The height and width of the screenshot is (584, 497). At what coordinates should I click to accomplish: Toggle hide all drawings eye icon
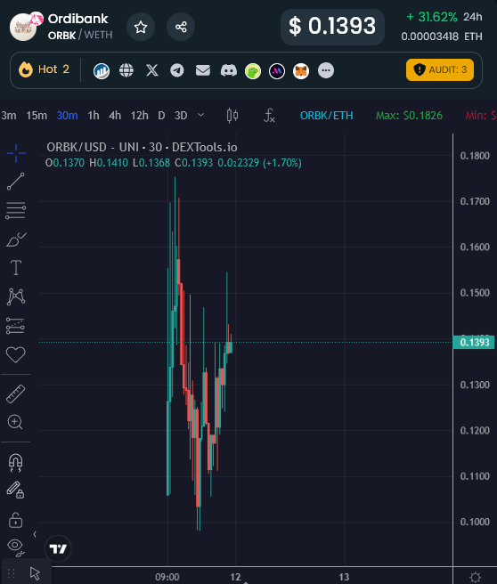16,547
